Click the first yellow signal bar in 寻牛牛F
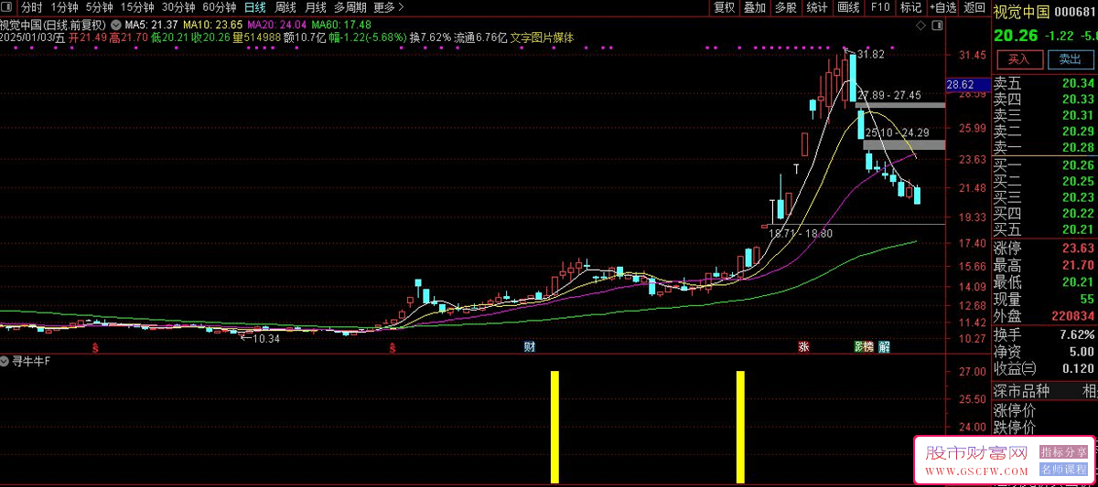The width and height of the screenshot is (1098, 487). pos(554,427)
